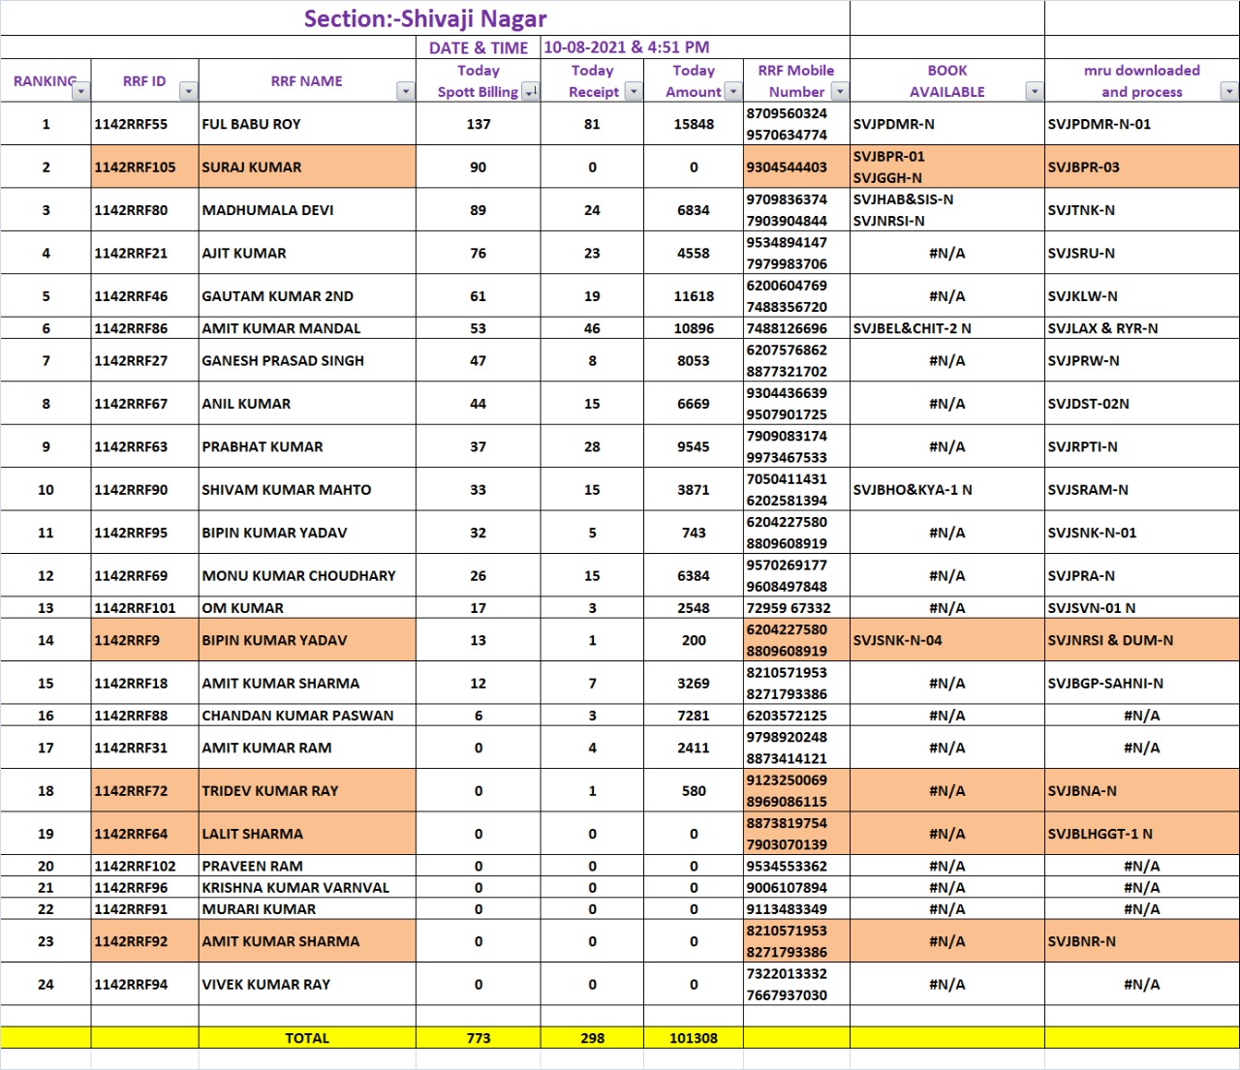Viewport: 1240px width, 1070px height.
Task: Select the name cell 'AMIT KUMAR RAM'
Action: [x=307, y=748]
